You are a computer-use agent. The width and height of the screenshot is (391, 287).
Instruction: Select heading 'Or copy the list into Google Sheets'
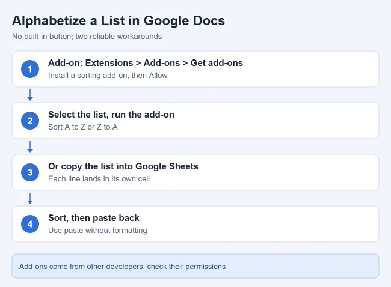(123, 166)
